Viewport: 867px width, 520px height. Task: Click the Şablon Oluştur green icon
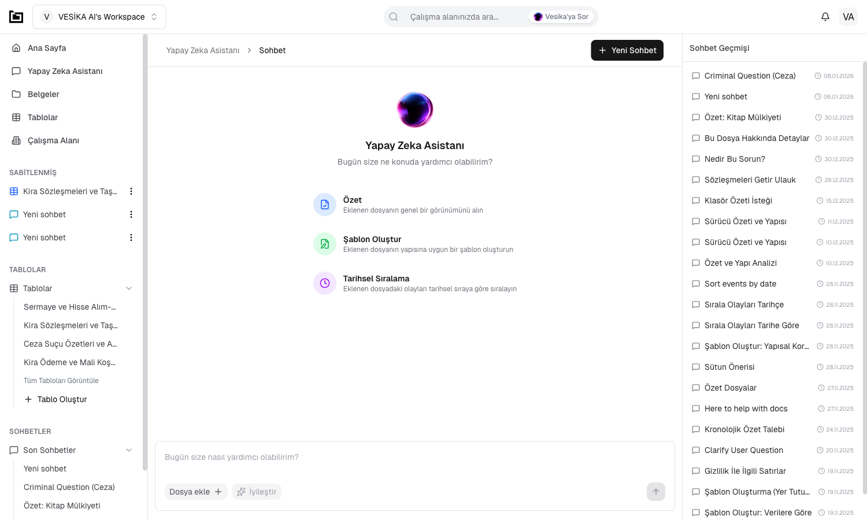(x=325, y=244)
